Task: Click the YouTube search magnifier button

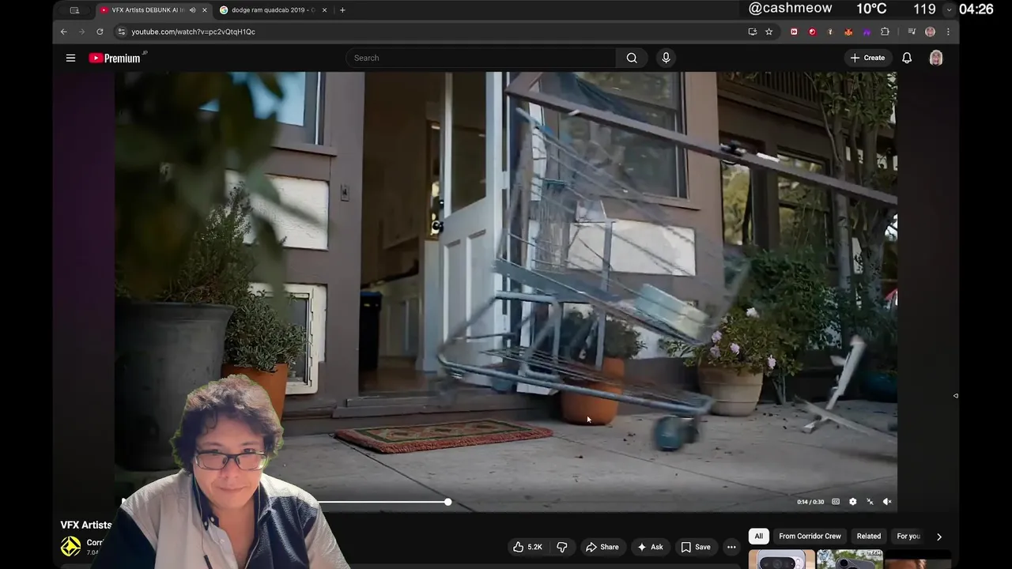Action: click(x=632, y=58)
